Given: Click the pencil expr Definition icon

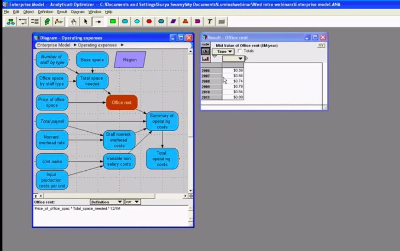Looking at the screenshot, I should pyautogui.click(x=59, y=22).
